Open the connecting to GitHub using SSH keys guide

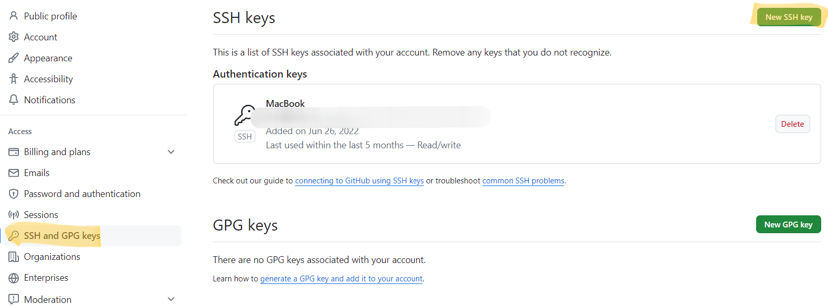[359, 181]
